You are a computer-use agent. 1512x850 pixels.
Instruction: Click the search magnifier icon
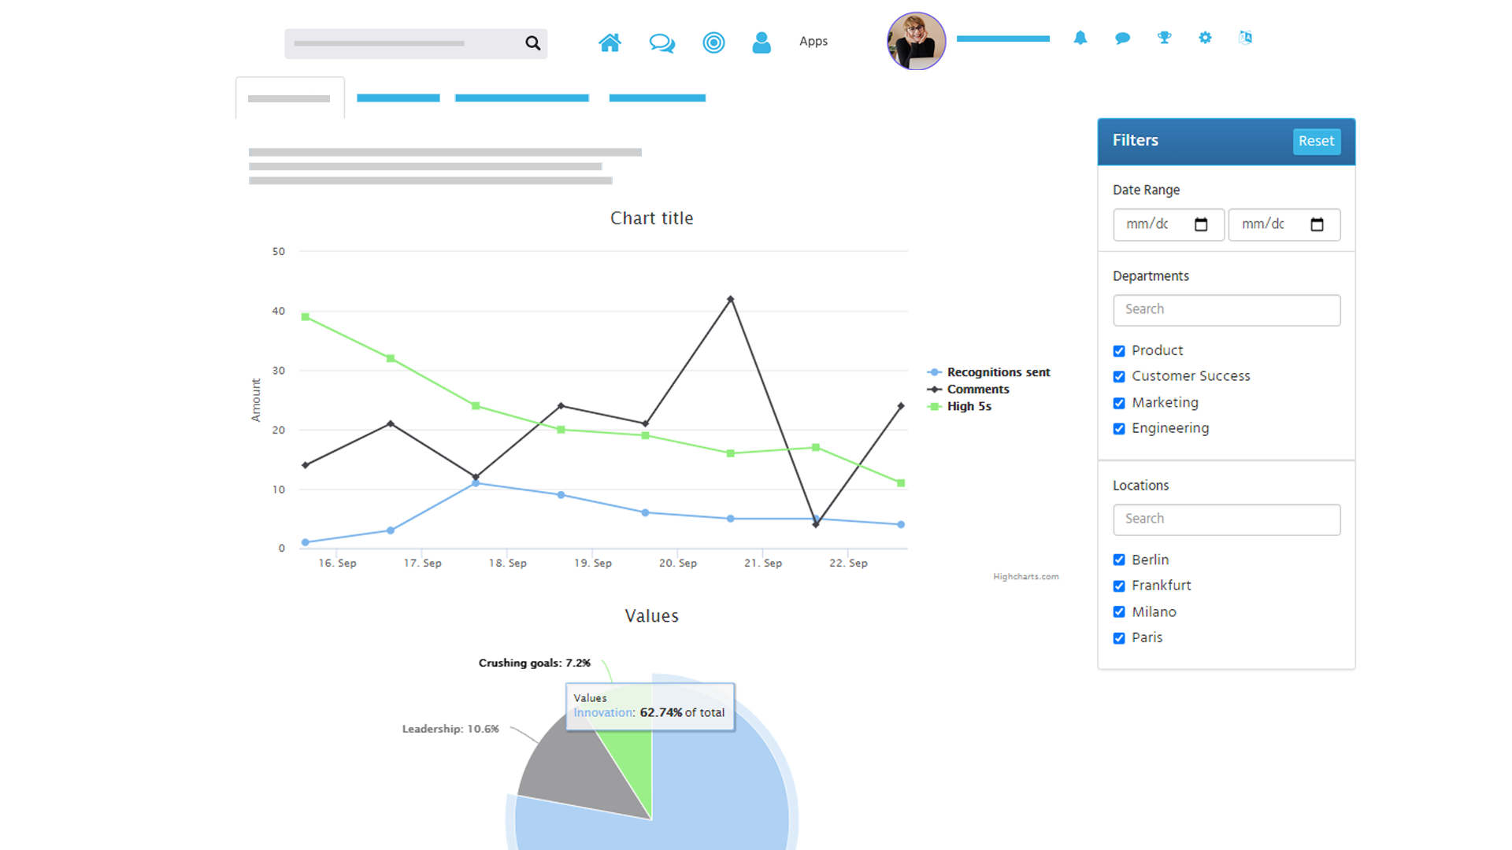532,43
